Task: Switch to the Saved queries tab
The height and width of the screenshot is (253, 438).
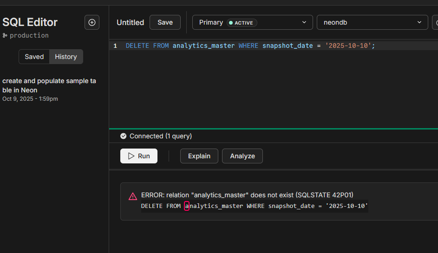Action: [x=34, y=57]
